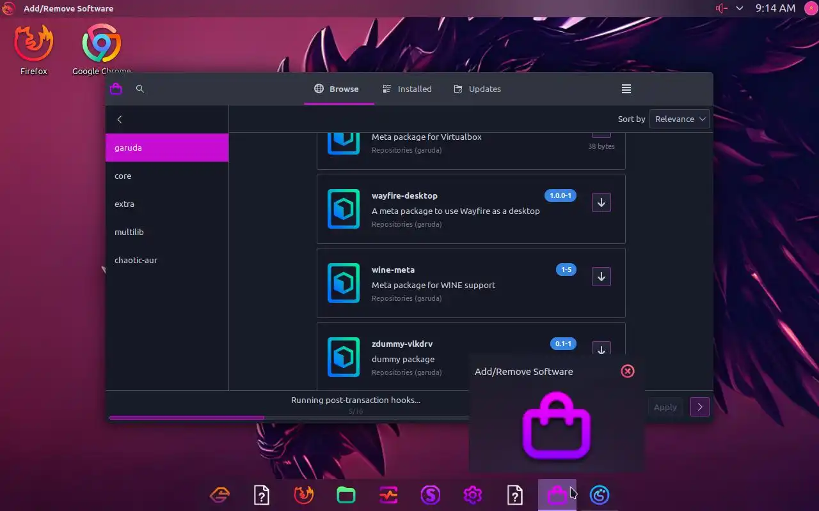Click "Meta package for WINE support" description
This screenshot has width=819, height=511.
[x=433, y=285]
